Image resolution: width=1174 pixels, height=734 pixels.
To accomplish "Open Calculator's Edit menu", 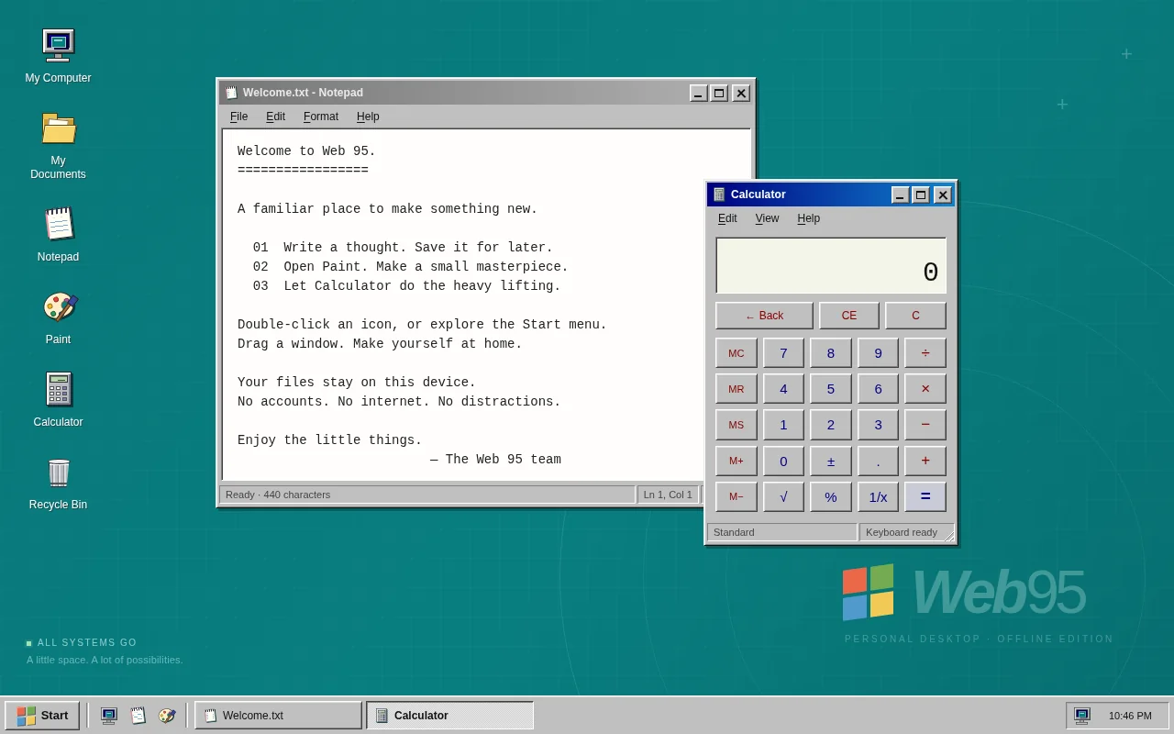I will coord(727,218).
